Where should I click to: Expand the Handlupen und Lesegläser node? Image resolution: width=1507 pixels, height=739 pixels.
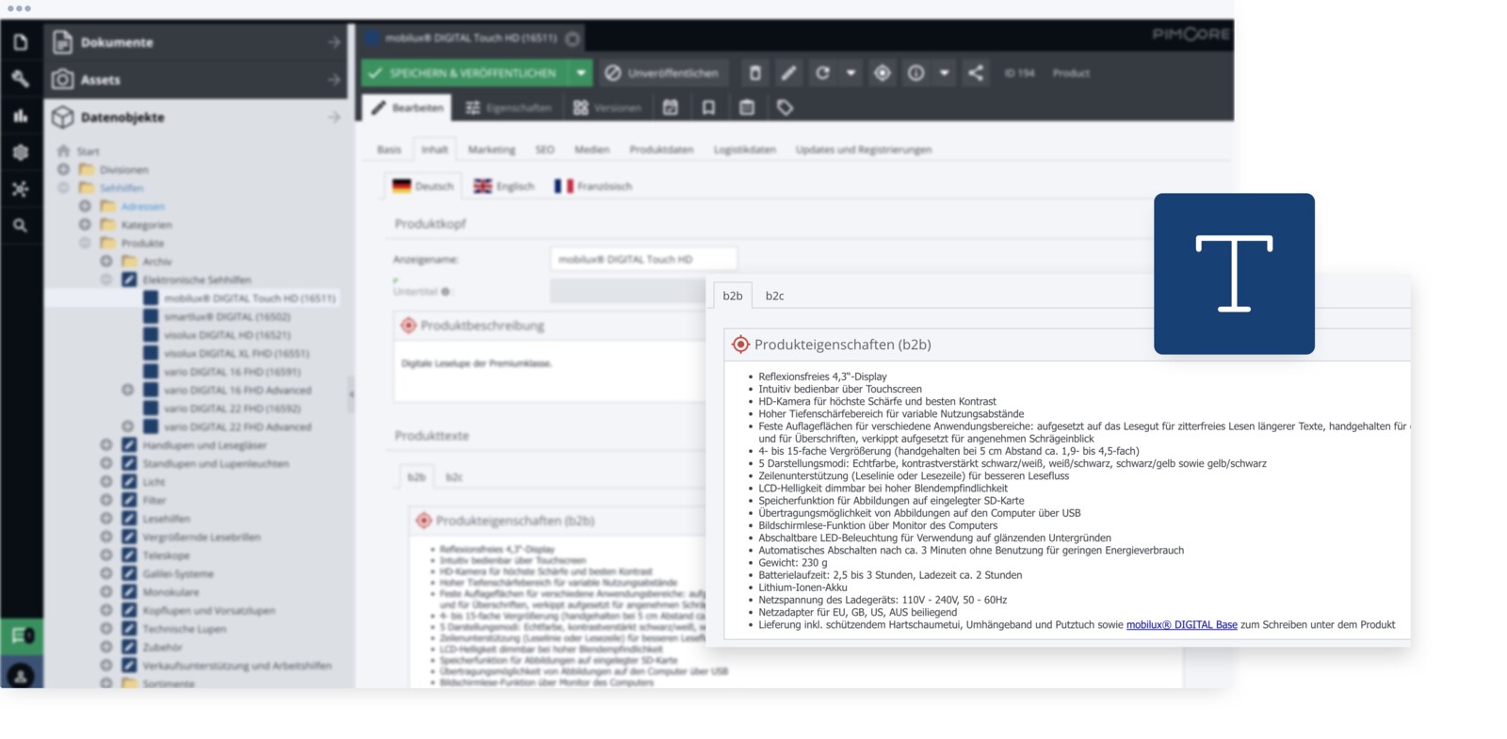[106, 444]
